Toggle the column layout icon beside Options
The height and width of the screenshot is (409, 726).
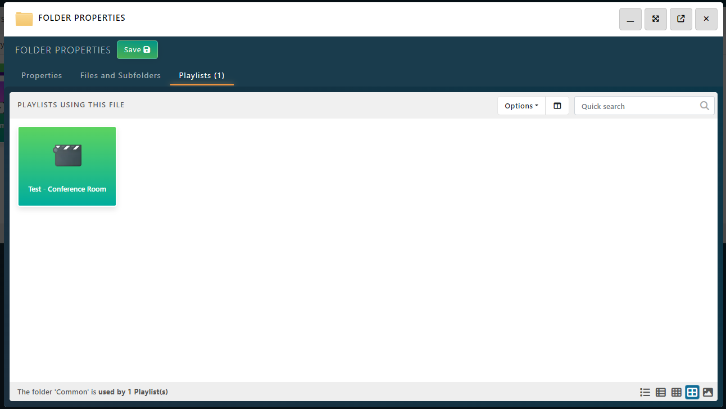pyautogui.click(x=557, y=106)
